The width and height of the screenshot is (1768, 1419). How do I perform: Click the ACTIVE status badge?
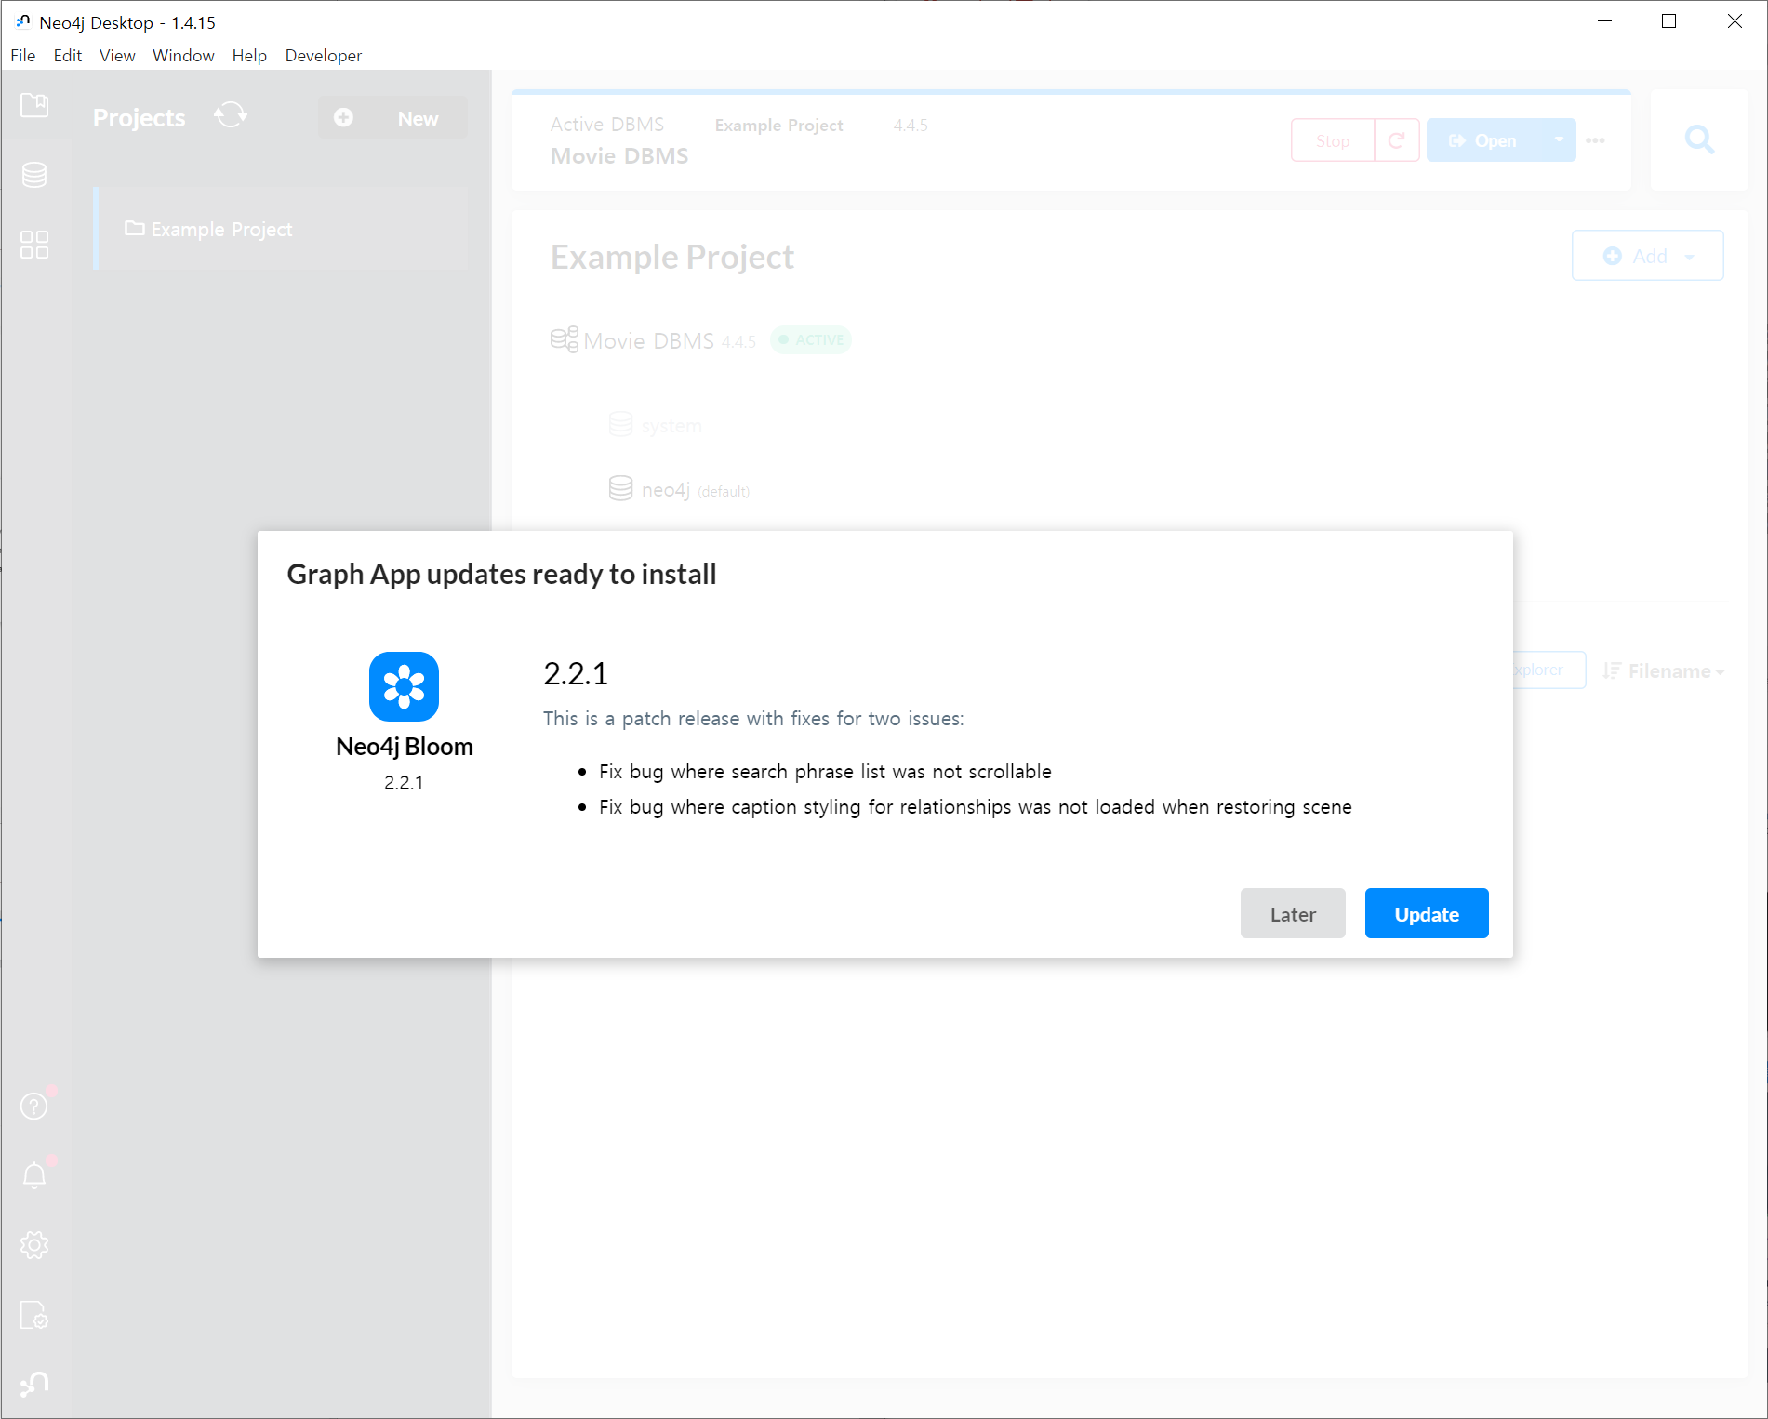pos(811,340)
